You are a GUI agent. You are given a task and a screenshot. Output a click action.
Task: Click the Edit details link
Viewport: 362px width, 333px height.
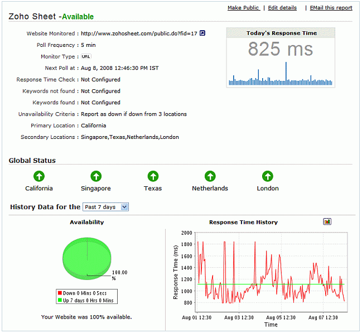coord(282,8)
